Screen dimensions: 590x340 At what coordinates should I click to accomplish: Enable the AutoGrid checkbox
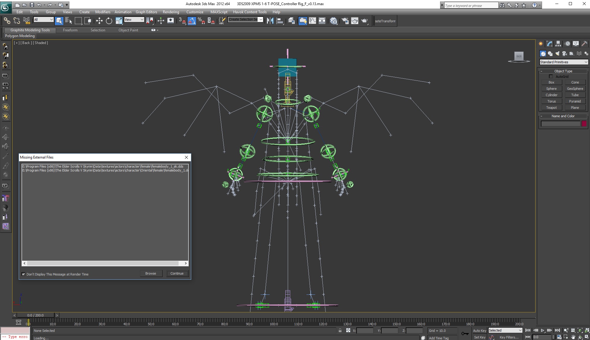(x=551, y=77)
